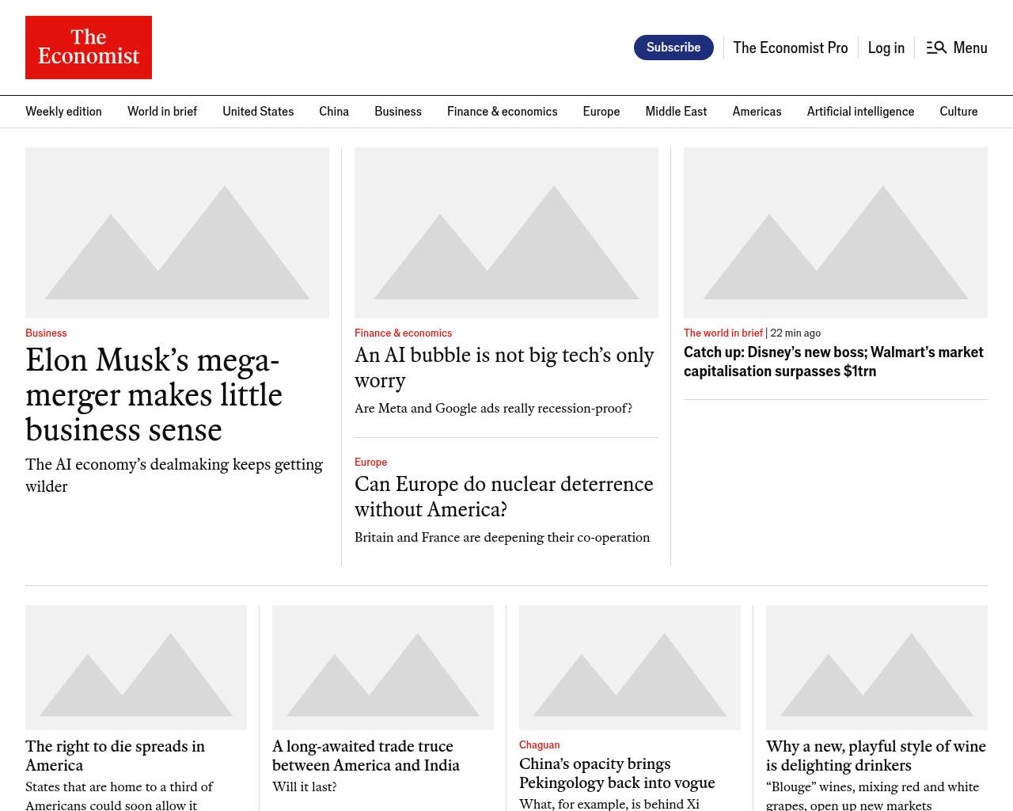Click 'Blouge wines' description text
The height and width of the screenshot is (811, 1013).
(x=873, y=795)
